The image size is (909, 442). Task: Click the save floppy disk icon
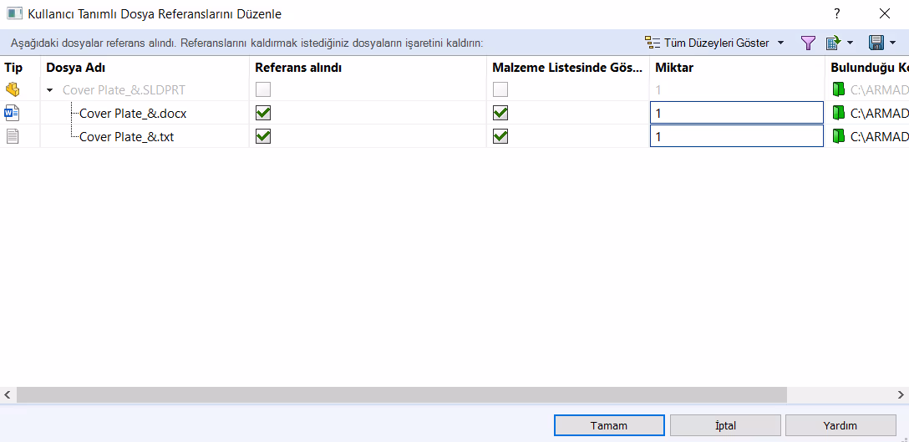pos(876,43)
